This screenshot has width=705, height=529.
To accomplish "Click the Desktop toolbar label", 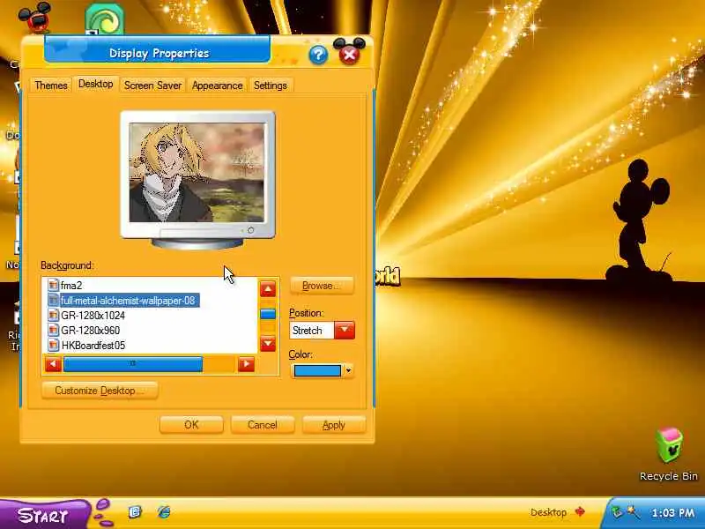I will [x=548, y=512].
